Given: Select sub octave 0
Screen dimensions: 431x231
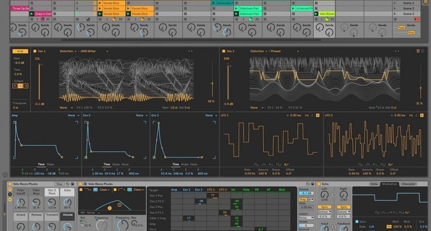Looking at the screenshot, I should (15, 86).
